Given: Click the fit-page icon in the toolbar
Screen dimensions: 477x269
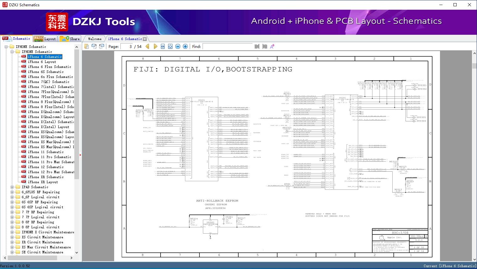Looking at the screenshot, I should (x=170, y=46).
